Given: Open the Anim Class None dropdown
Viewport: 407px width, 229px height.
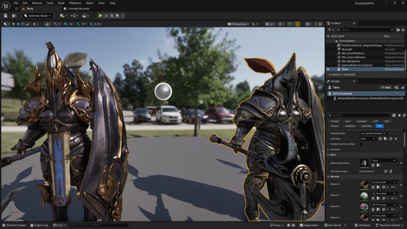Looking at the screenshot, I should point(368,139).
